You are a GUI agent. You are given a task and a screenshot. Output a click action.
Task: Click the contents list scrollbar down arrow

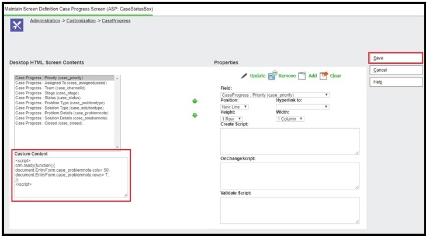117,147
